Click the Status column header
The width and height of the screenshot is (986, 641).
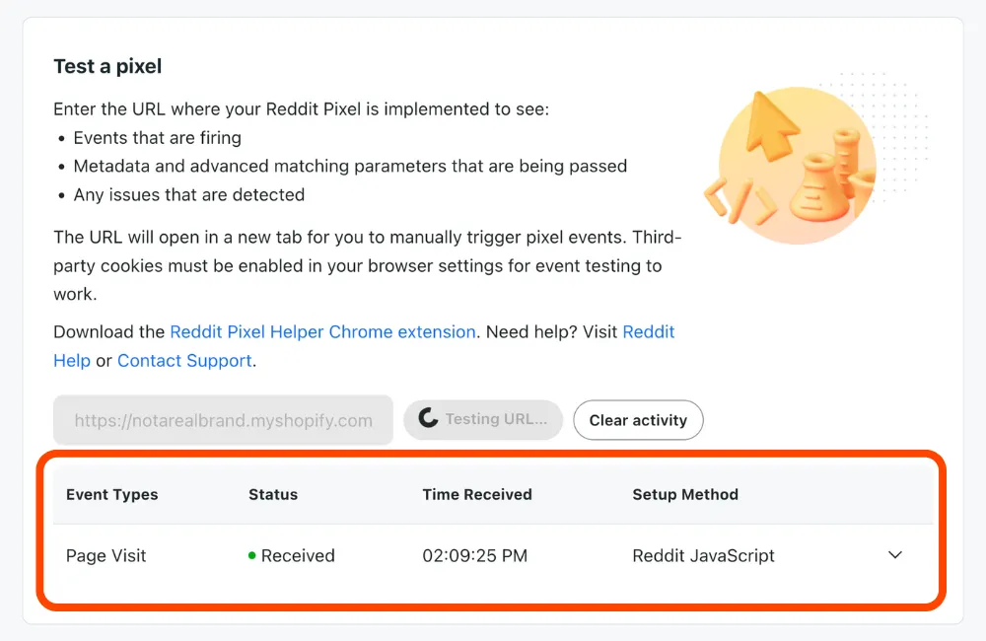[273, 494]
